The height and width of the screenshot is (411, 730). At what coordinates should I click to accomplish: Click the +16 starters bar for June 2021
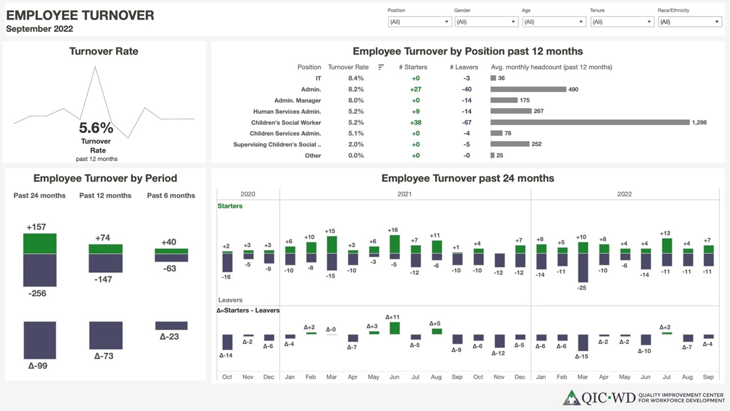394,244
